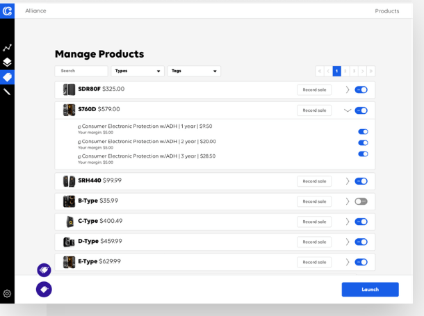The height and width of the screenshot is (316, 424).
Task: Go to page 2 of products
Action: click(x=345, y=71)
